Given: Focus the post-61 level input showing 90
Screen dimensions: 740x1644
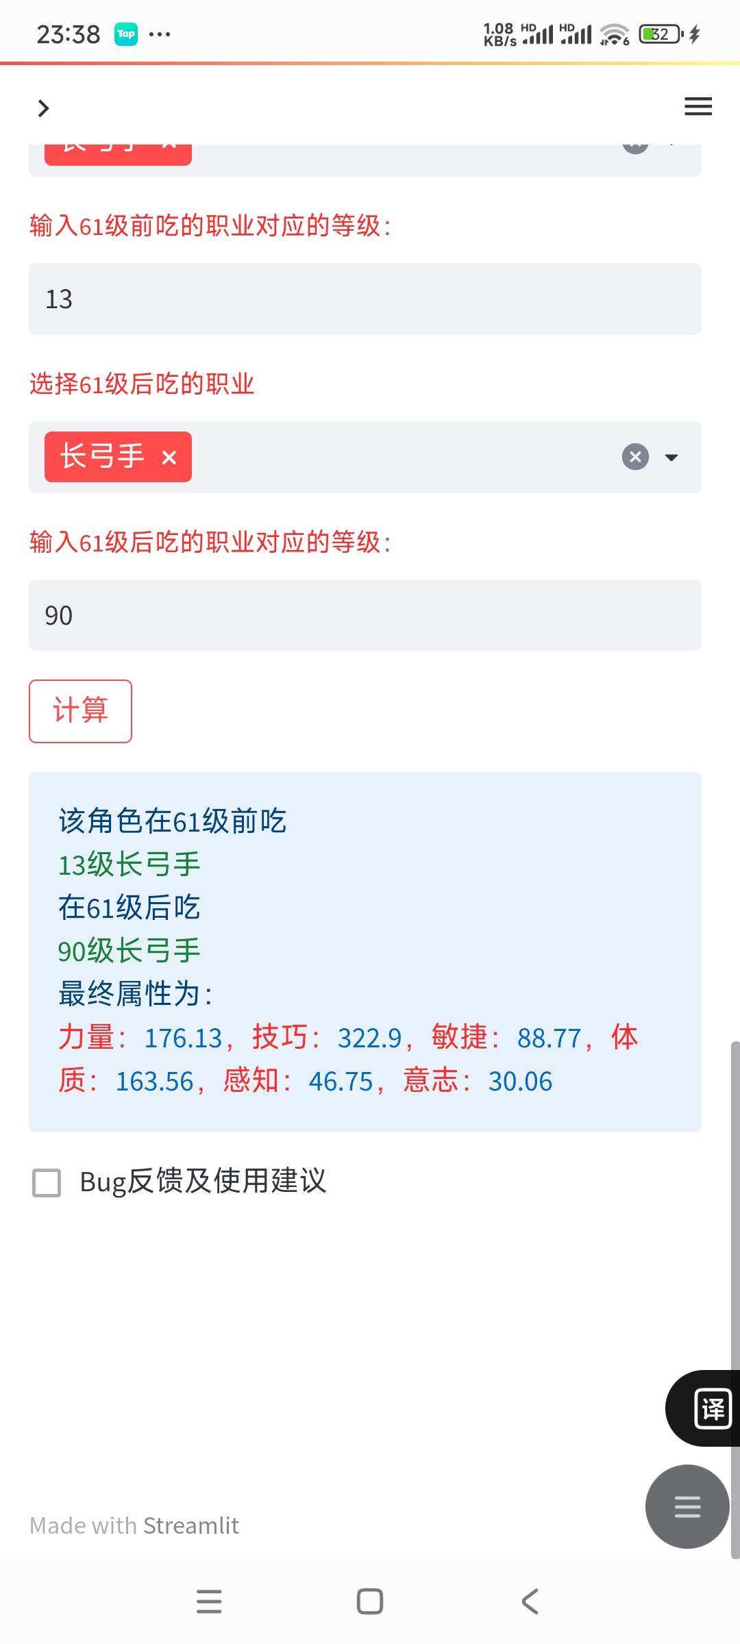Looking at the screenshot, I should [x=365, y=615].
